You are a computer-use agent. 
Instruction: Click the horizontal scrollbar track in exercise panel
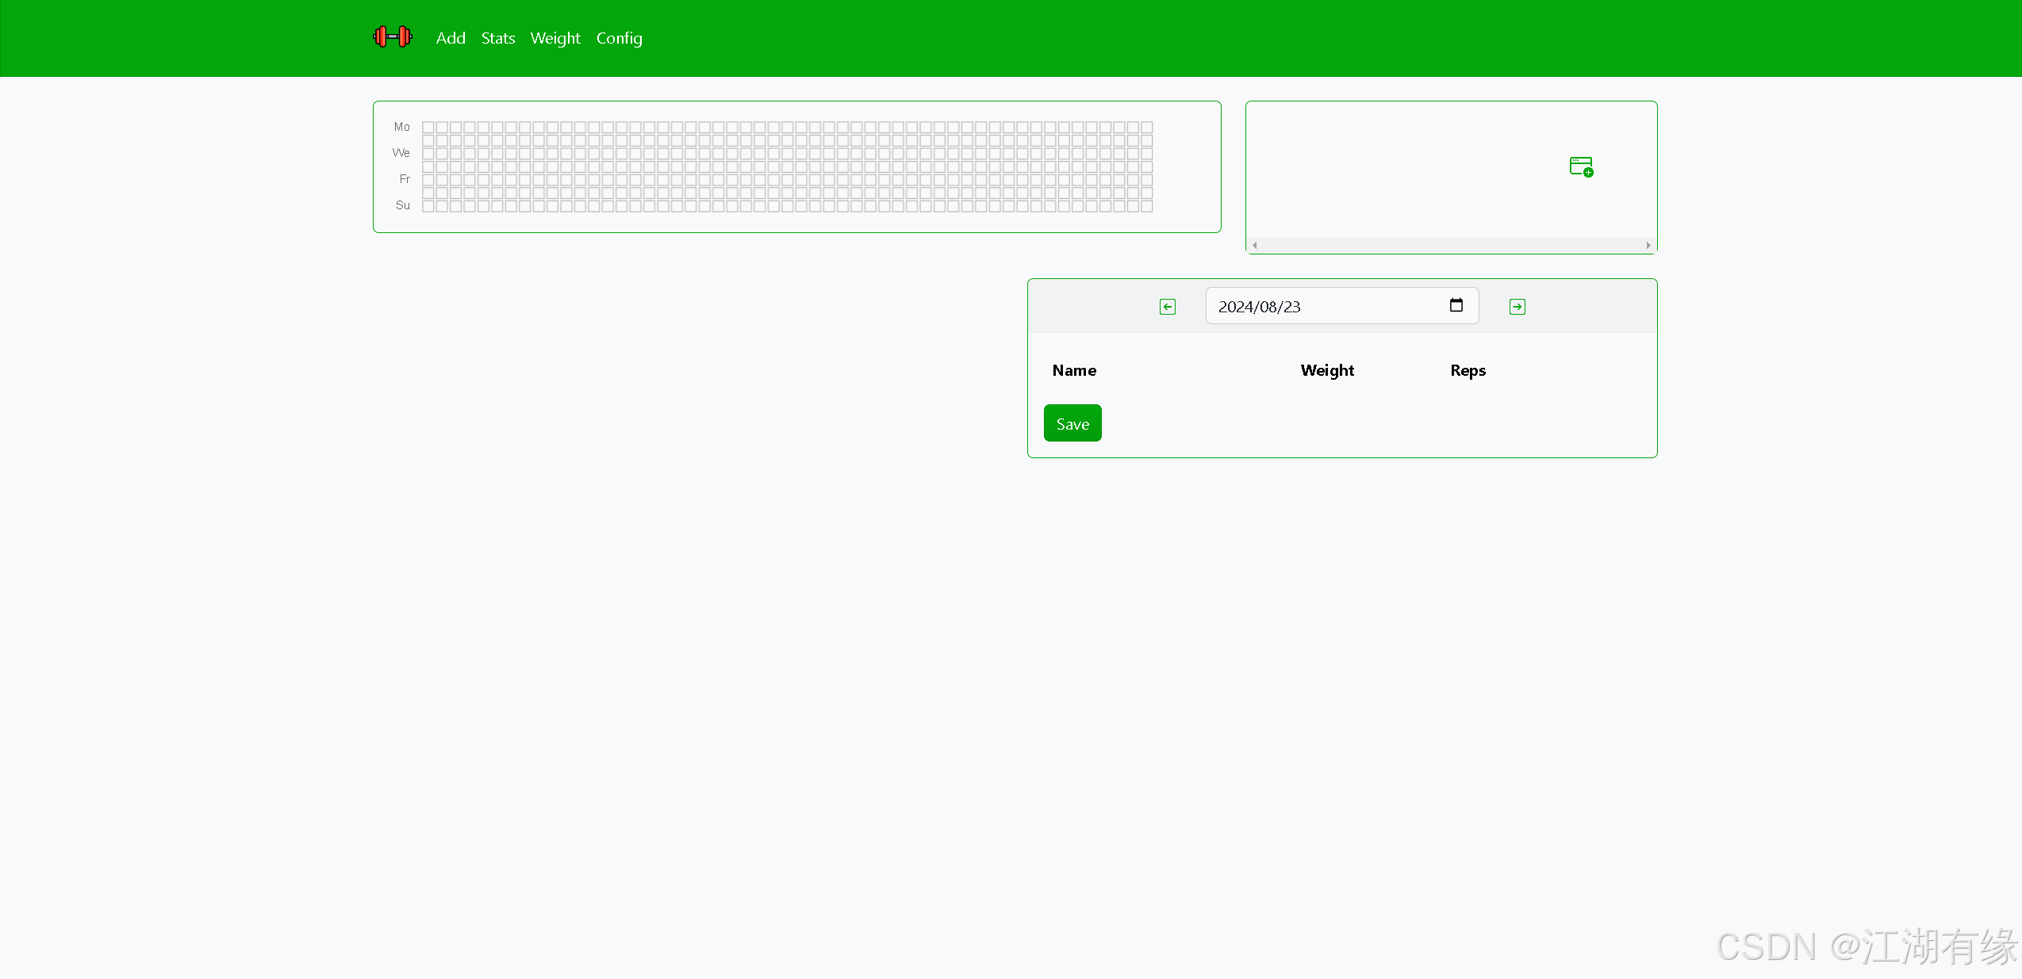[1451, 246]
